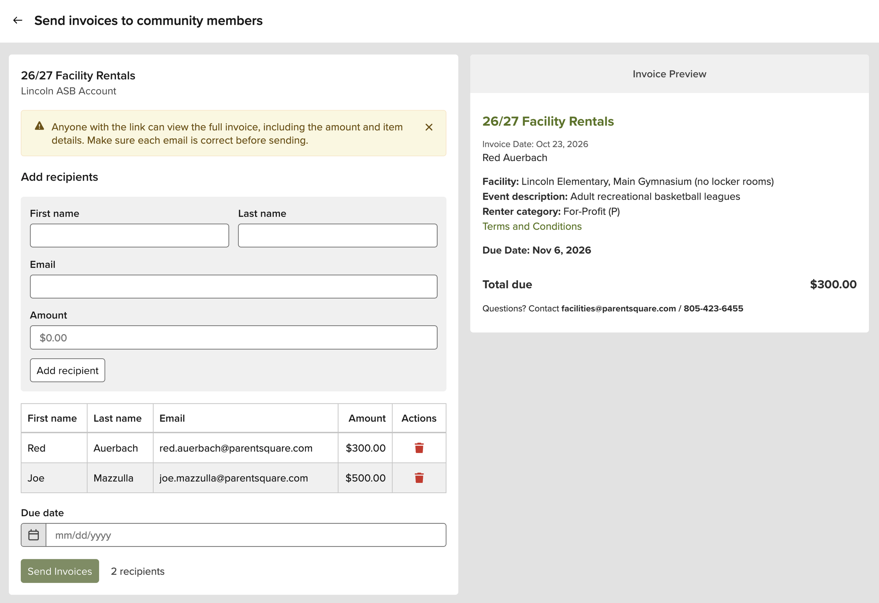The width and height of the screenshot is (879, 603).
Task: Click the Mazzulla last name cell
Action: (x=120, y=478)
